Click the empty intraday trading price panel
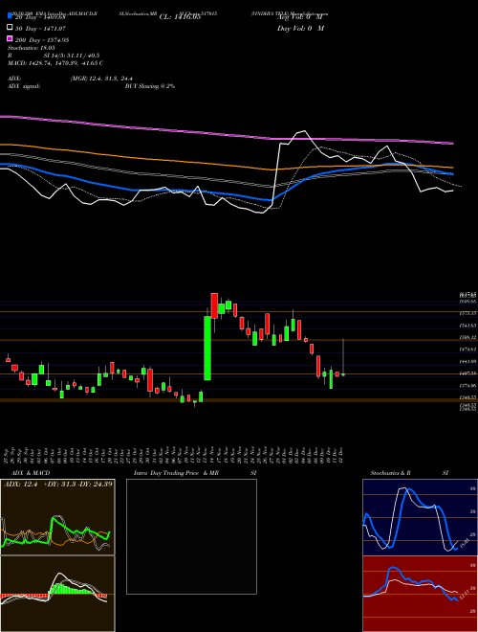The width and height of the screenshot is (478, 632). pos(191,536)
